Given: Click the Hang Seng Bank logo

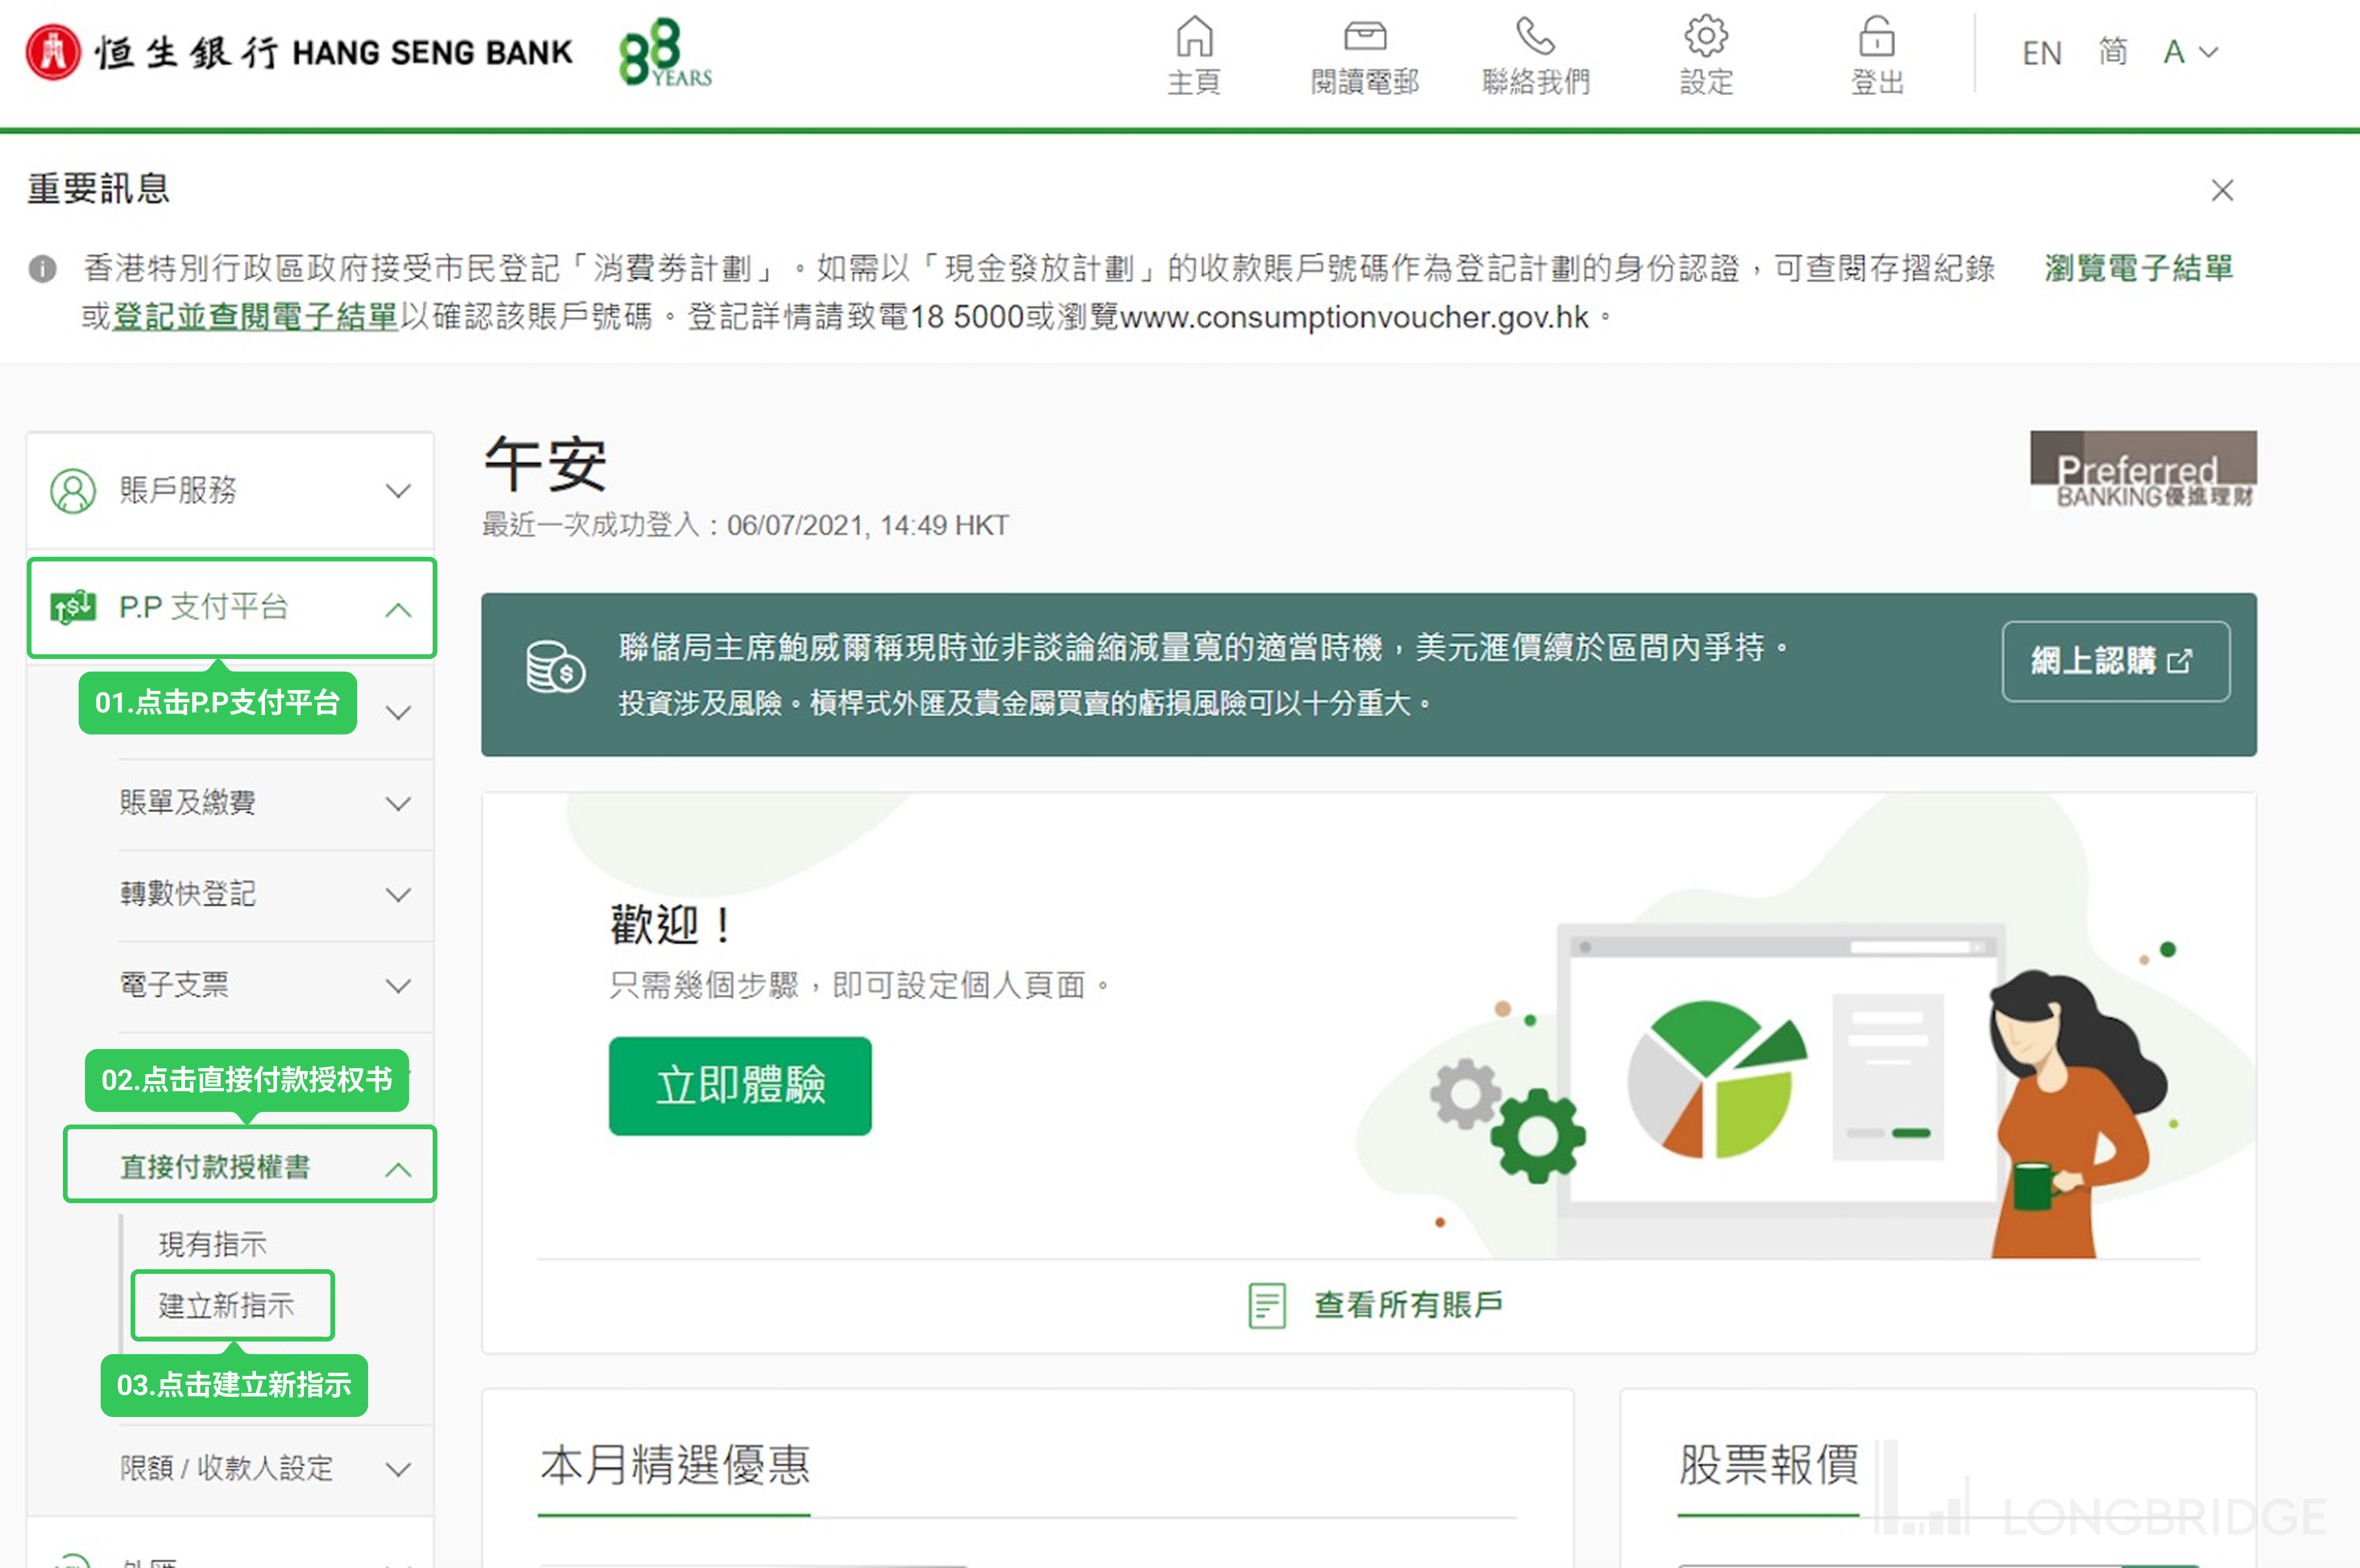Looking at the screenshot, I should [298, 52].
